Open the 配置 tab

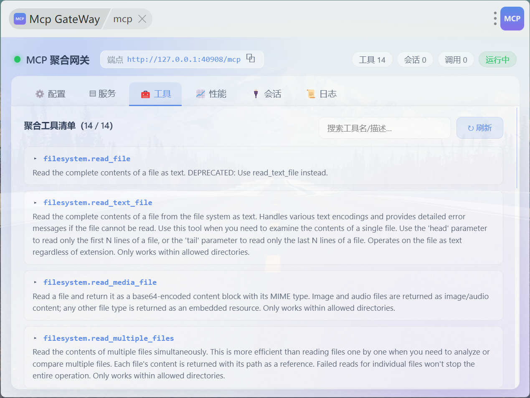point(51,94)
